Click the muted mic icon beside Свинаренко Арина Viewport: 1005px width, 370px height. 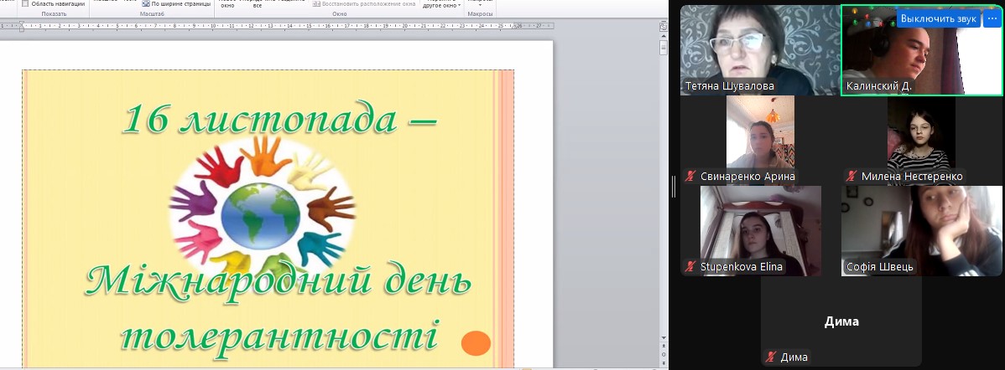coord(690,176)
